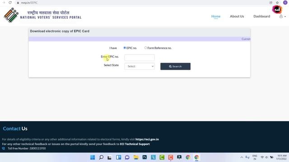The image size is (289, 162).
Task: Open Task View on the taskbar
Action: 109,157
